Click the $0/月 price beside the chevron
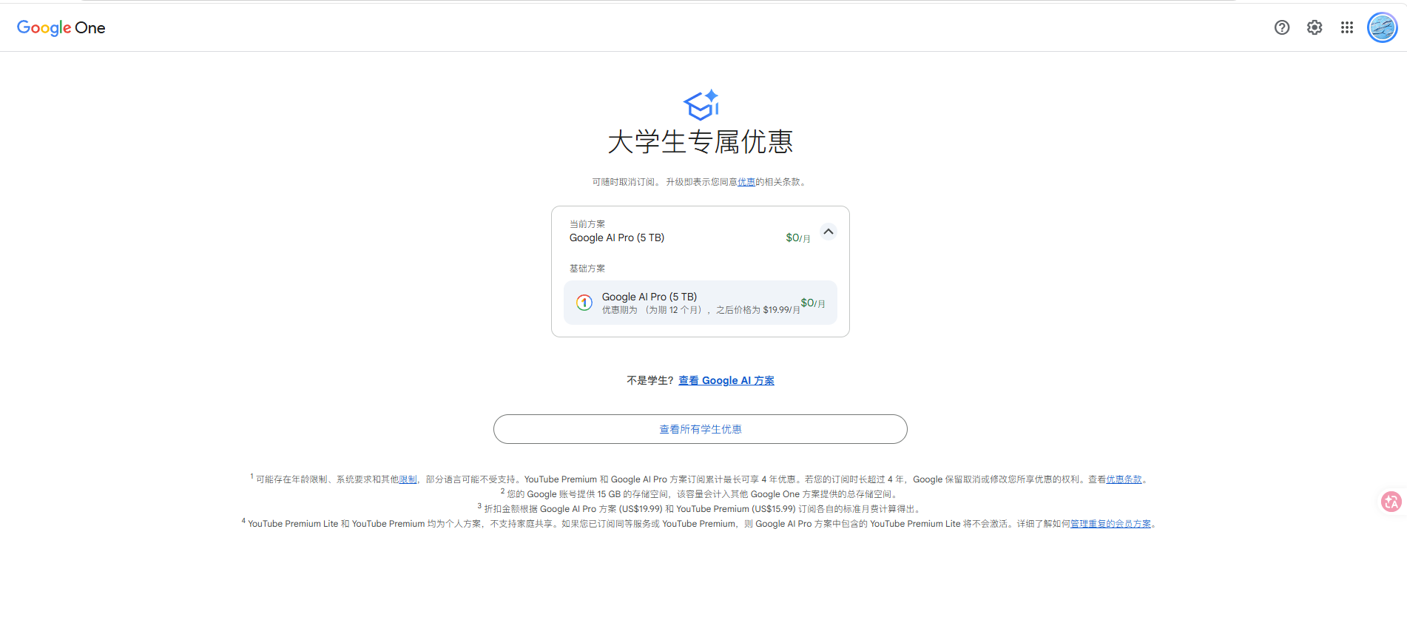 tap(798, 237)
